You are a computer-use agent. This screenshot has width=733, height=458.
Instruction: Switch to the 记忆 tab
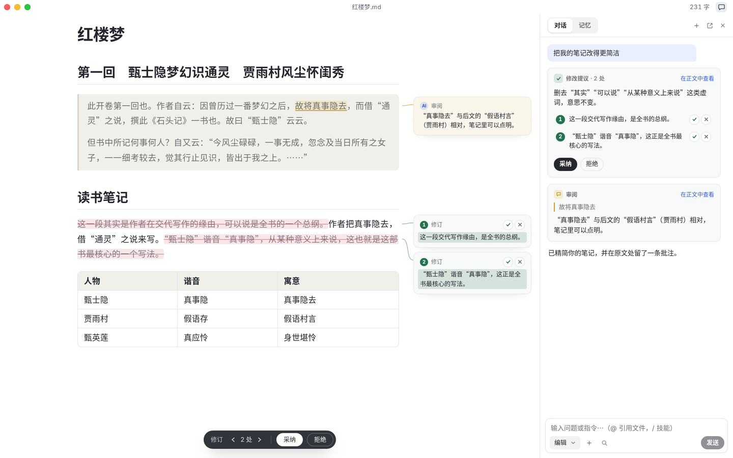(x=585, y=25)
